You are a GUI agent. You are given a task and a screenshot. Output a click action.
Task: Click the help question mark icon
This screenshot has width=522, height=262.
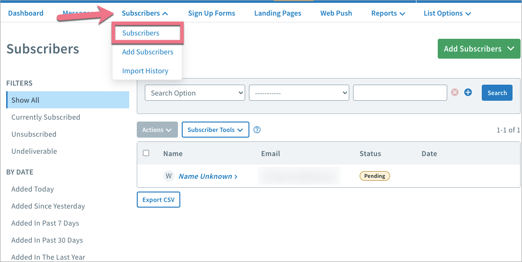point(257,130)
